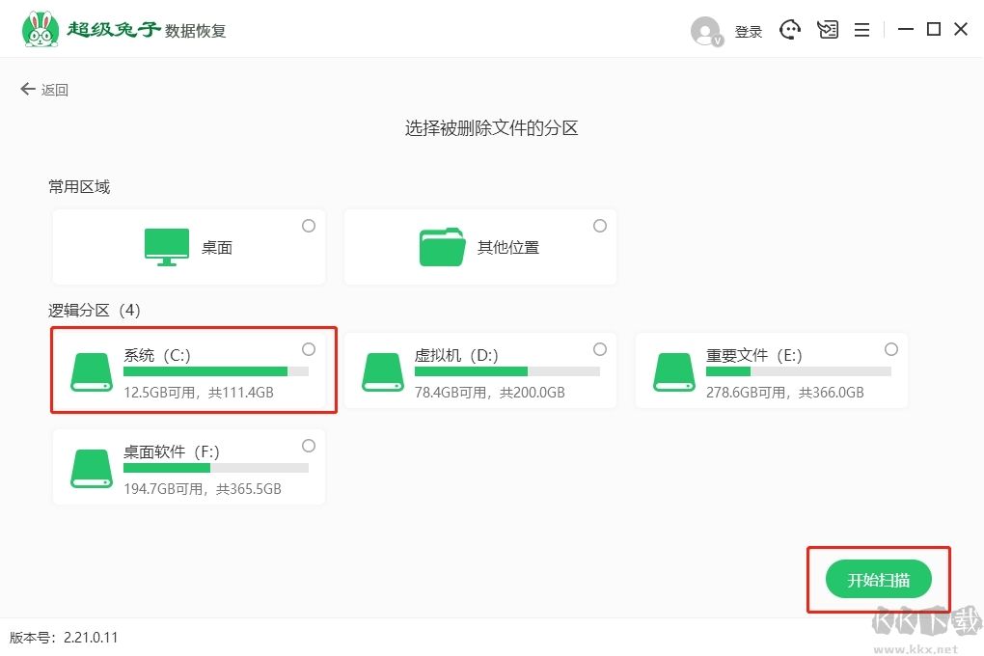
Task: Click the back arrow icon
Action: [x=28, y=89]
